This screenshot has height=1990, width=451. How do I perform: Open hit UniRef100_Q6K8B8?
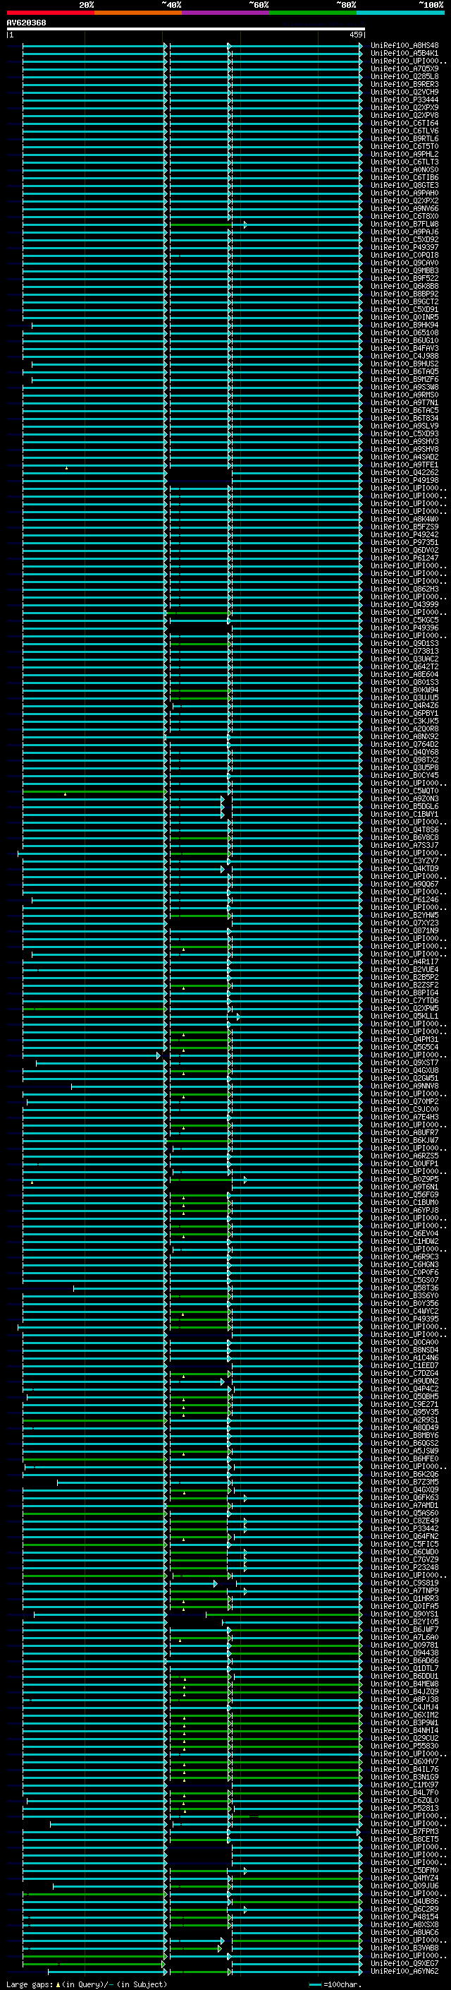pyautogui.click(x=404, y=287)
